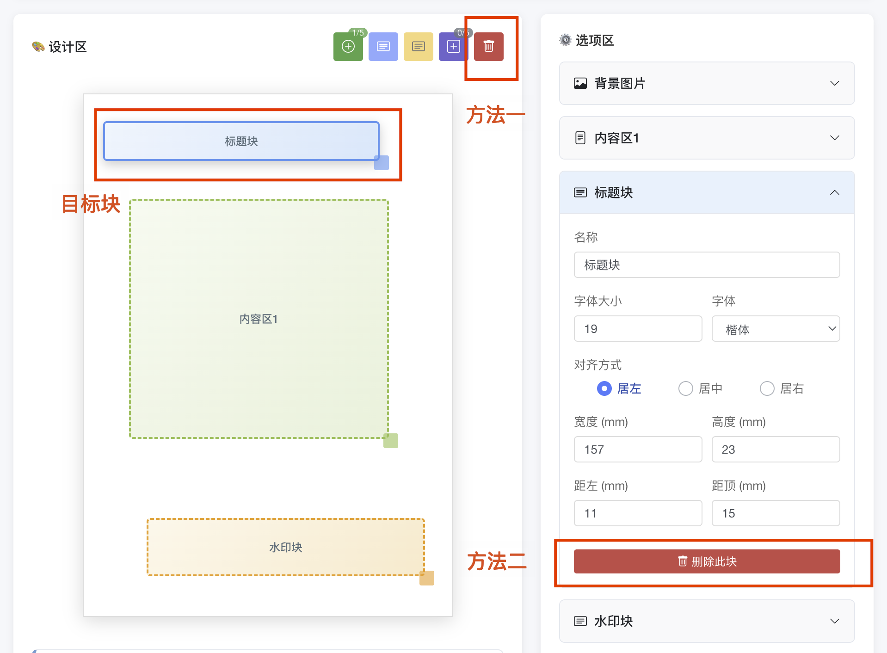This screenshot has width=887, height=653.
Task: Select the 居中 alignment radio
Action: 685,388
